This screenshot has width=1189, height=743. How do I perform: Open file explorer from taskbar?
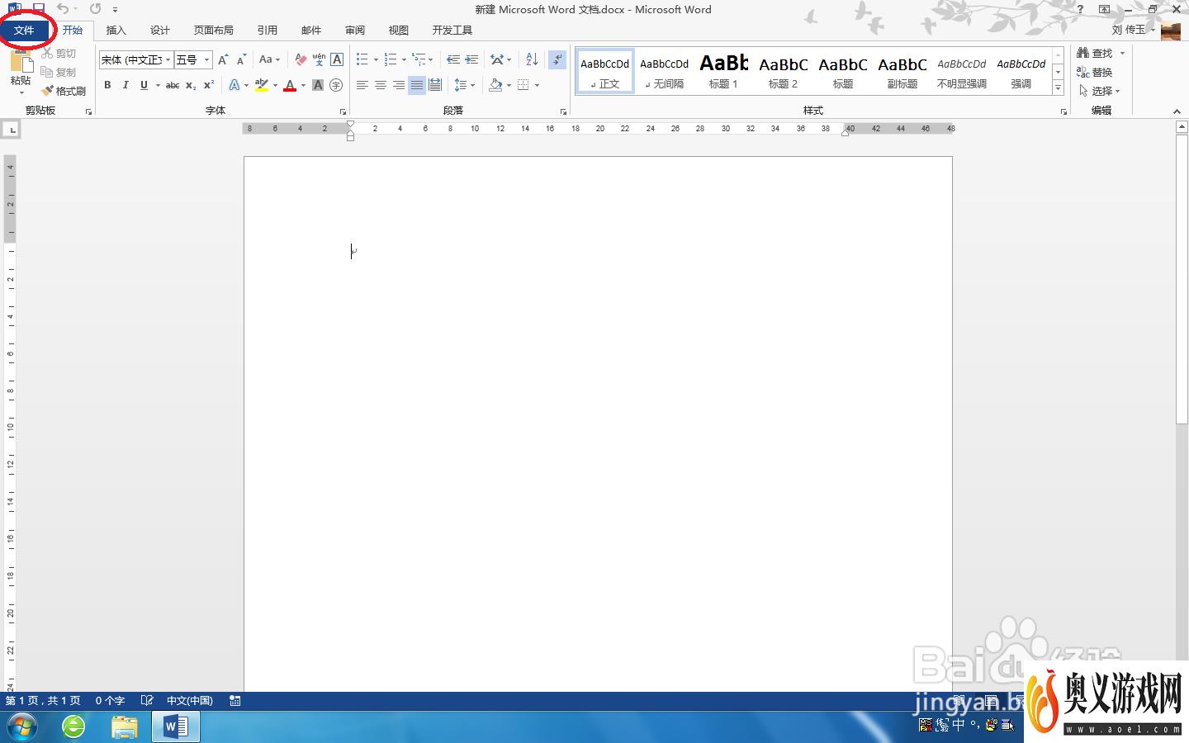click(124, 726)
